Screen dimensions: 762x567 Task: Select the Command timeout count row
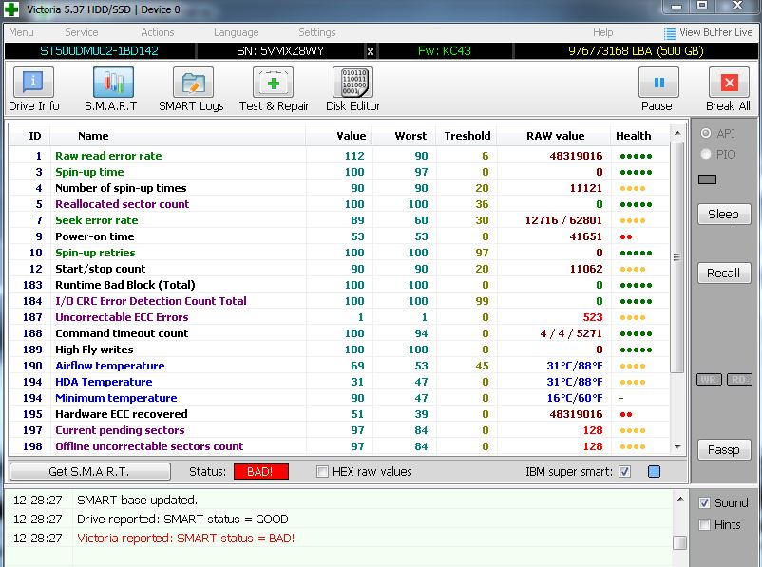(339, 333)
